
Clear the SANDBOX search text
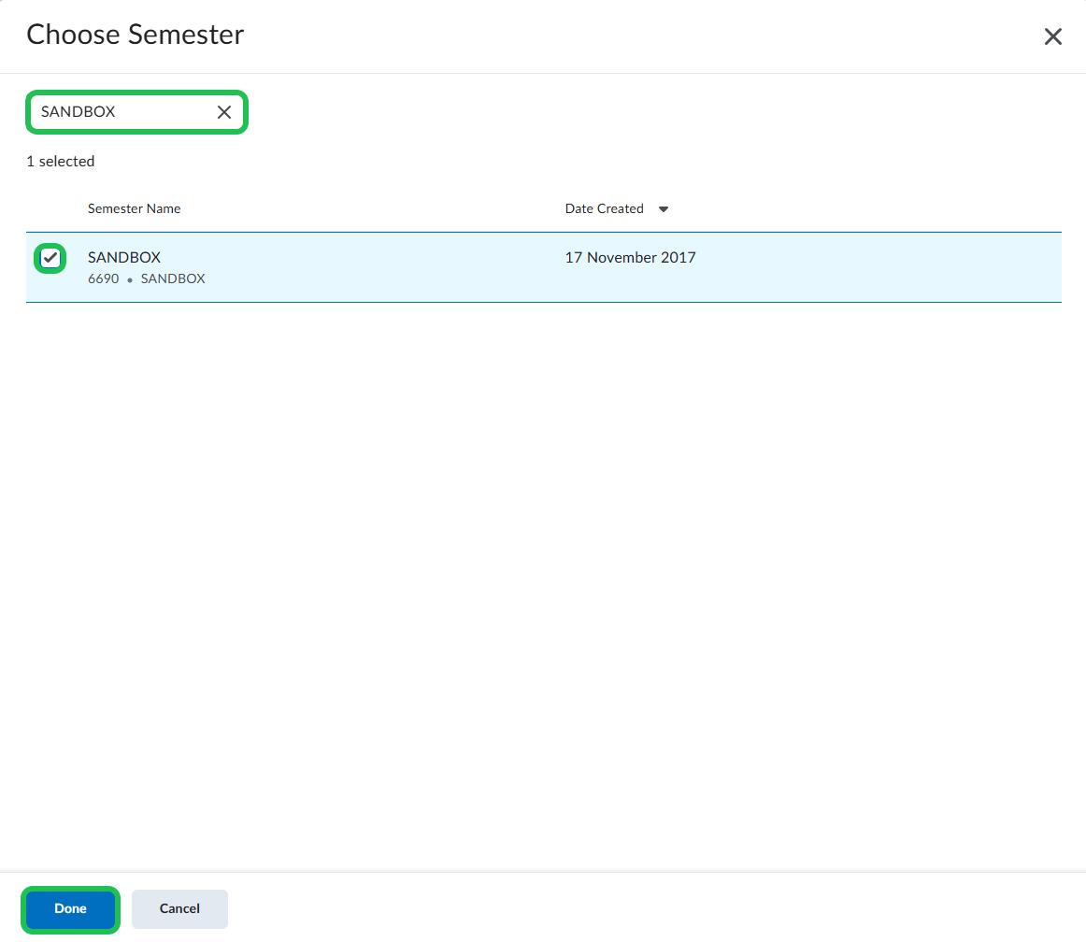[x=224, y=112]
